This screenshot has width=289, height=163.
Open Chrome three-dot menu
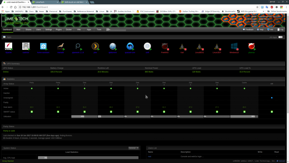[286, 7]
